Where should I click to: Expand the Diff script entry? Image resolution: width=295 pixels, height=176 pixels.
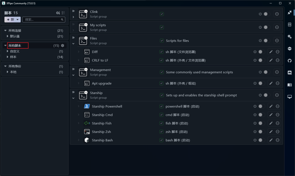pyautogui.click(x=79, y=52)
